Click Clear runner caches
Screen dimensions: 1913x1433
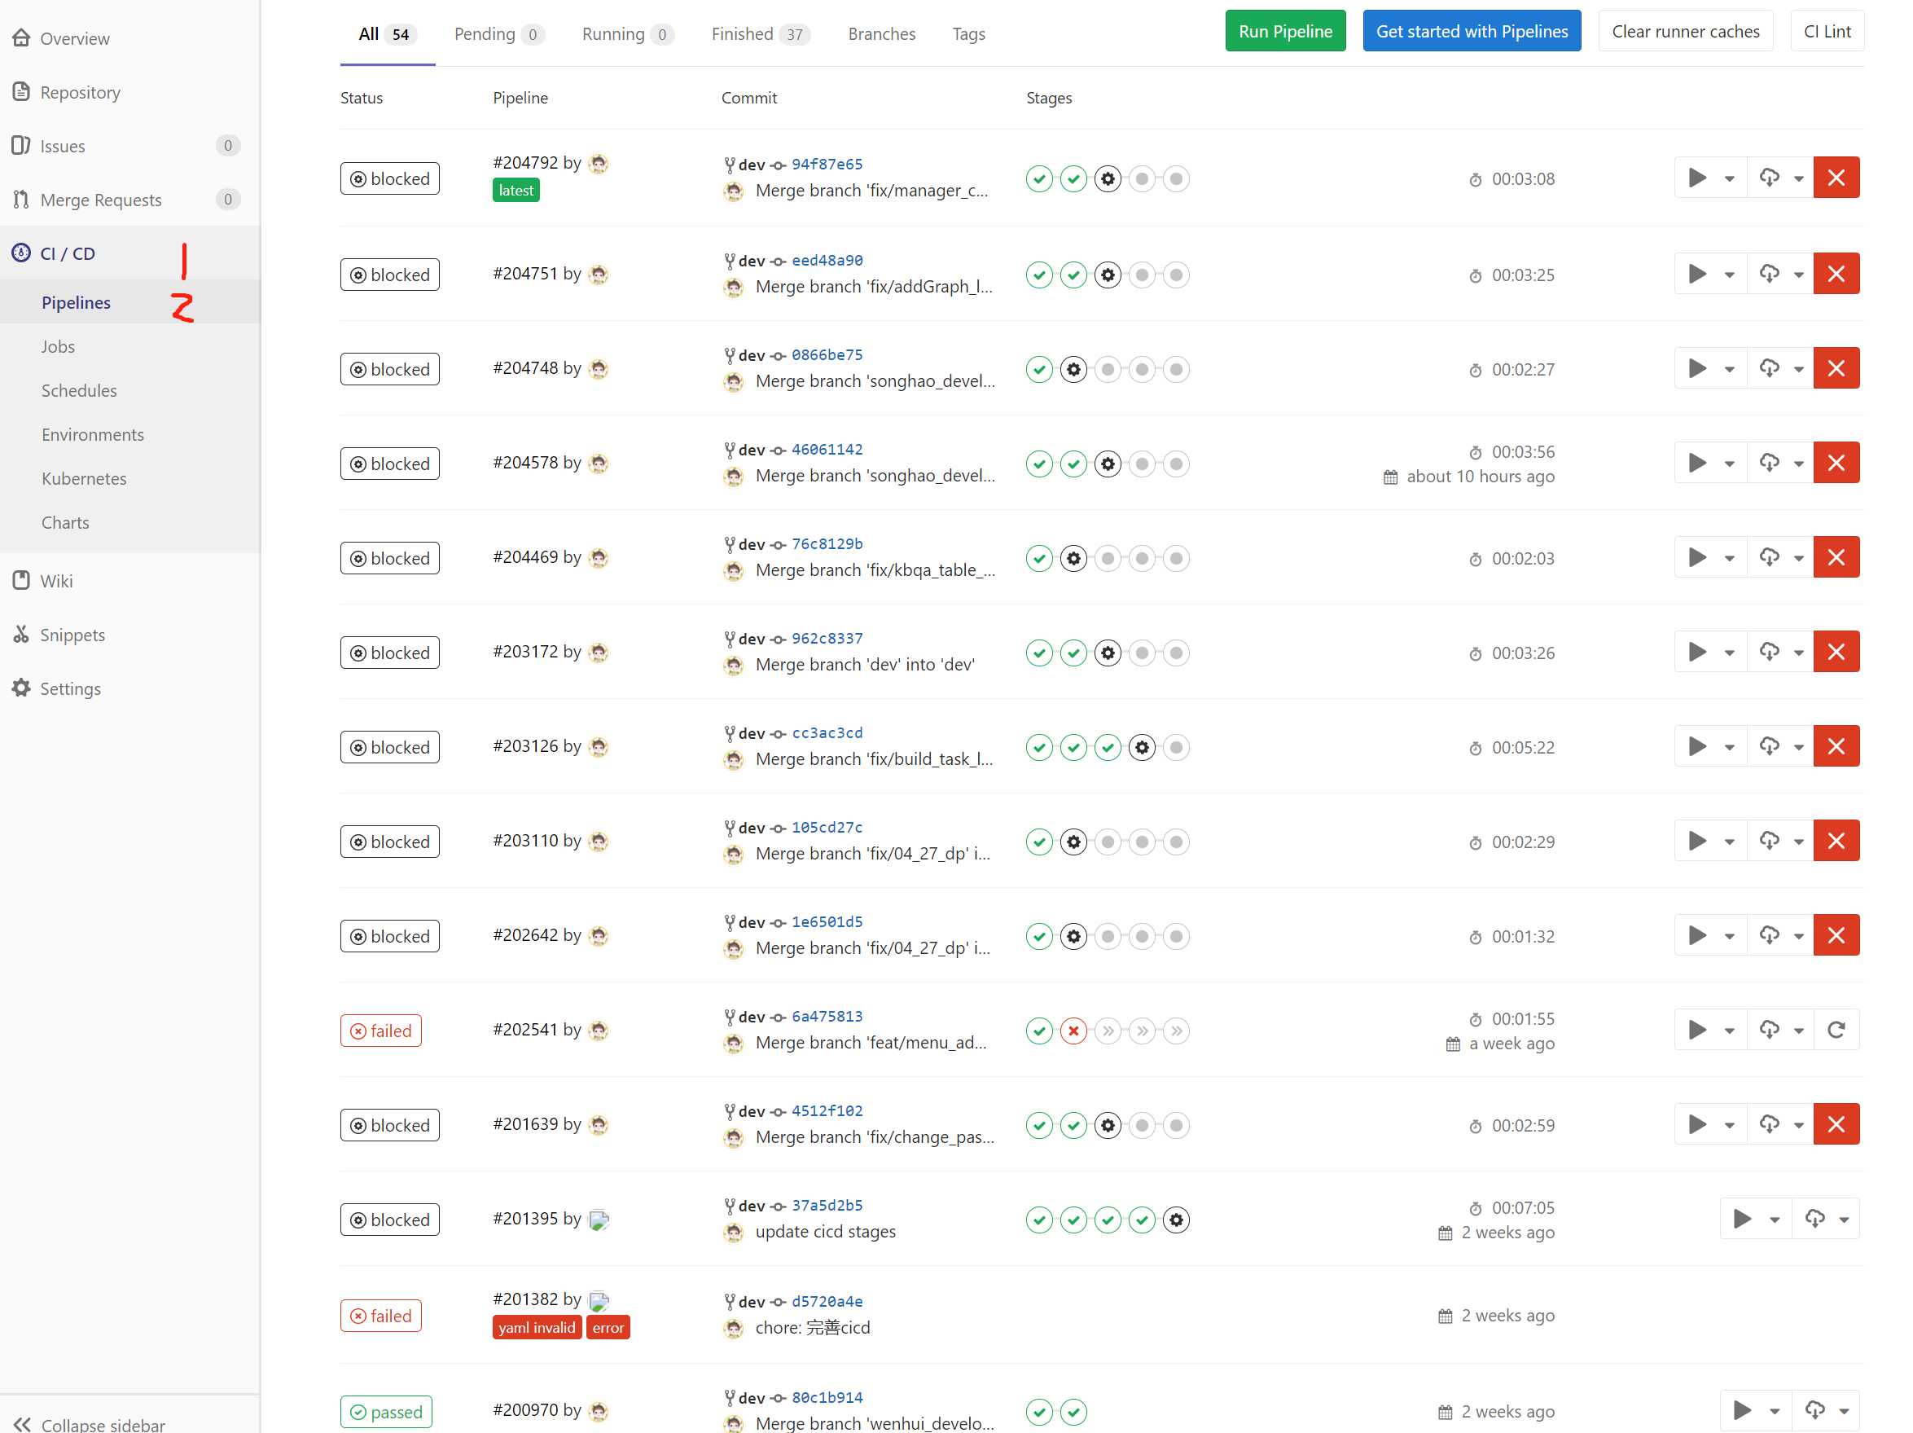point(1685,31)
